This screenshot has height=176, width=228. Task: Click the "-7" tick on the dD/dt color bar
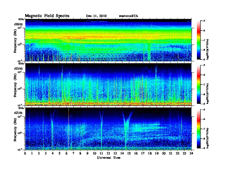coord(204,85)
